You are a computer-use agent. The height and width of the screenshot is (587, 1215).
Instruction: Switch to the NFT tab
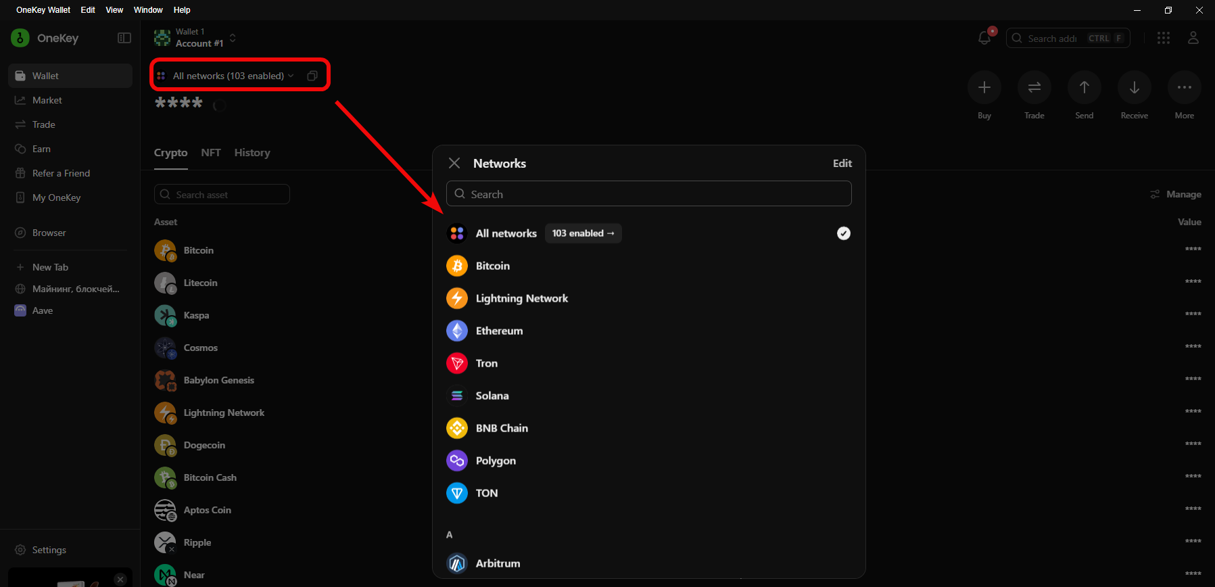211,153
